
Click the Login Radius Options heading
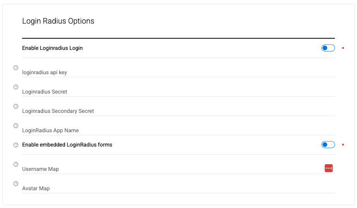[58, 21]
